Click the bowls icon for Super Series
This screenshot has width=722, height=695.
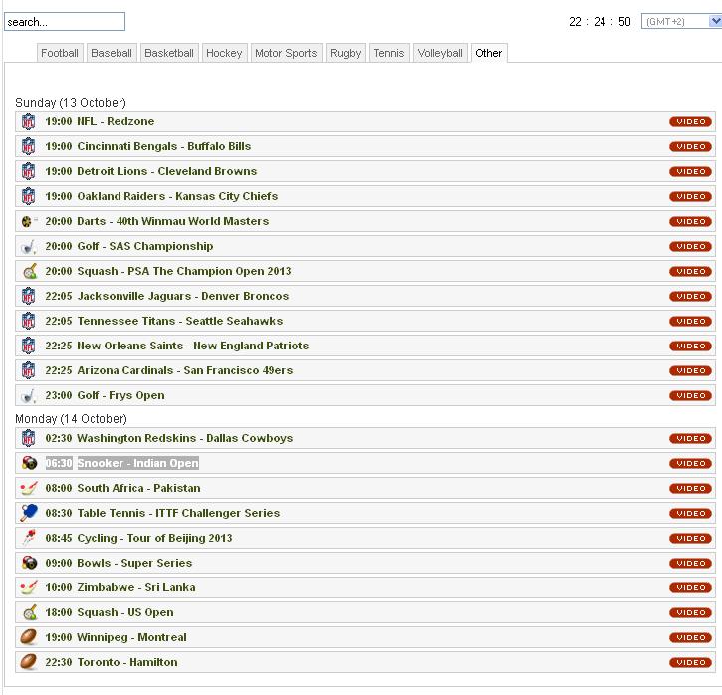[x=29, y=563]
